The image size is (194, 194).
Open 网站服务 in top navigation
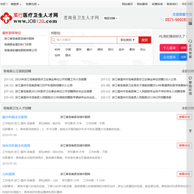(142, 4)
